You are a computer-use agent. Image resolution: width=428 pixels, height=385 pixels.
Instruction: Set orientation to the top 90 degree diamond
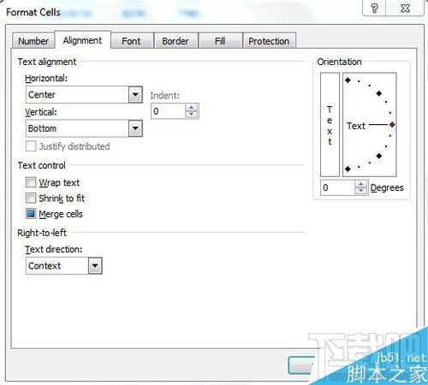tap(348, 80)
